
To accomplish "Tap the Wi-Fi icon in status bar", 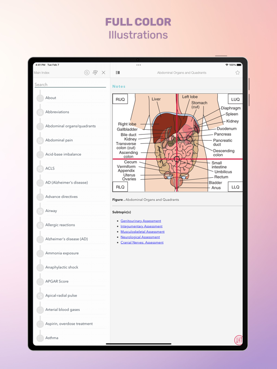I will coord(227,65).
